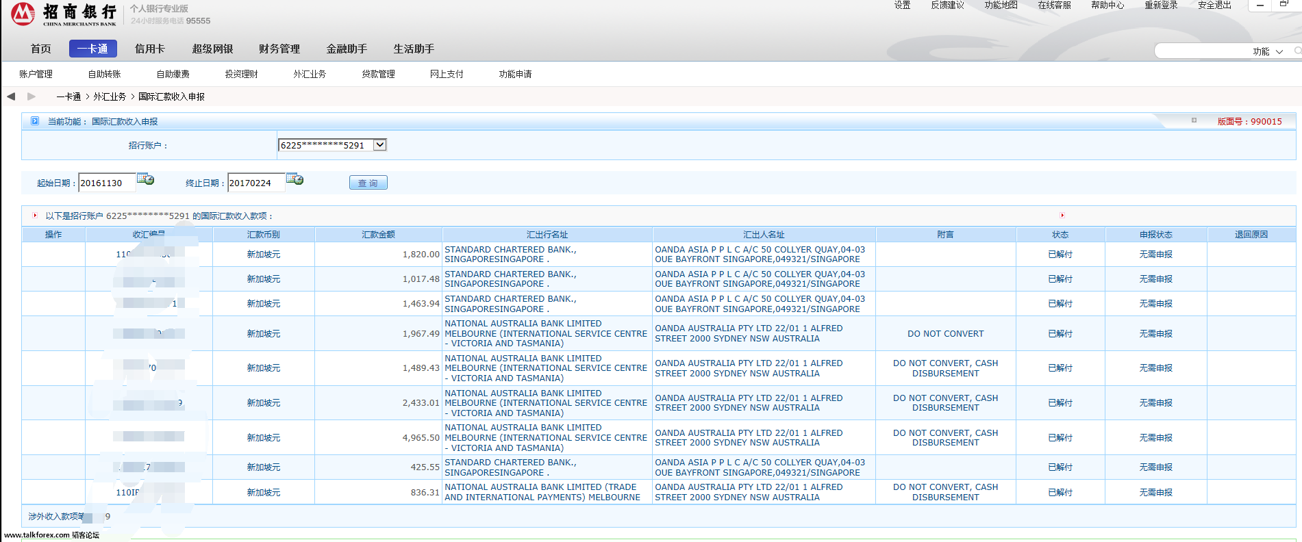Open the 投资理财 submenu
Image resolution: width=1302 pixels, height=542 pixels.
(x=242, y=74)
